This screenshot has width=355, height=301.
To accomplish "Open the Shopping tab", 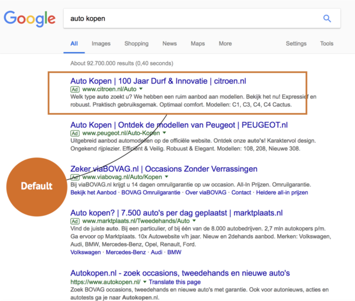I will 136,43.
